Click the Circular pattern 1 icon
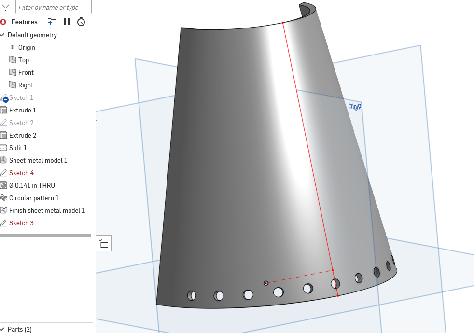This screenshot has width=474, height=333. click(x=3, y=198)
